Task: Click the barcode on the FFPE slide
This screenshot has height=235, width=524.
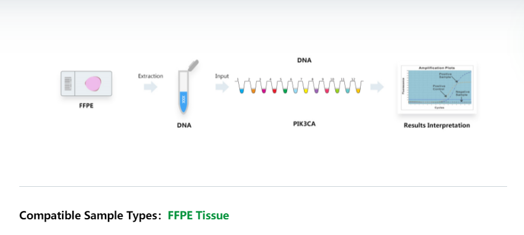Action: tap(68, 84)
